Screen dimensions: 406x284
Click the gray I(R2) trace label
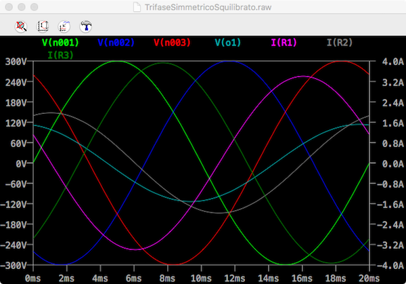point(340,43)
